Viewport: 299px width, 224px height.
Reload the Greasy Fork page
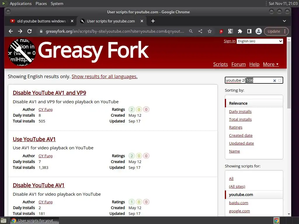pyautogui.click(x=29, y=32)
